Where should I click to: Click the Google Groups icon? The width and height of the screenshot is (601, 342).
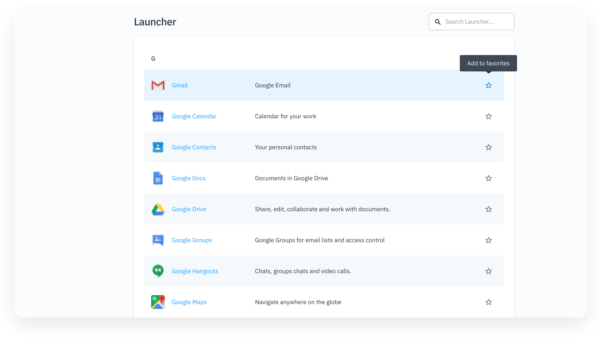(x=158, y=240)
